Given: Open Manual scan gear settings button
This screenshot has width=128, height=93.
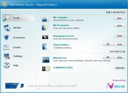Looking at the screenshot, I should (108, 57).
